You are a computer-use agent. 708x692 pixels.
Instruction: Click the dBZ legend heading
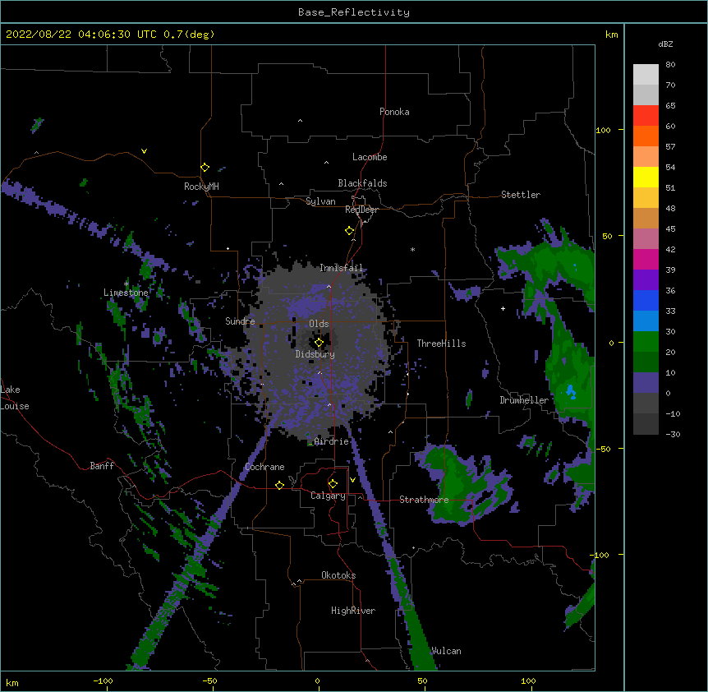665,44
